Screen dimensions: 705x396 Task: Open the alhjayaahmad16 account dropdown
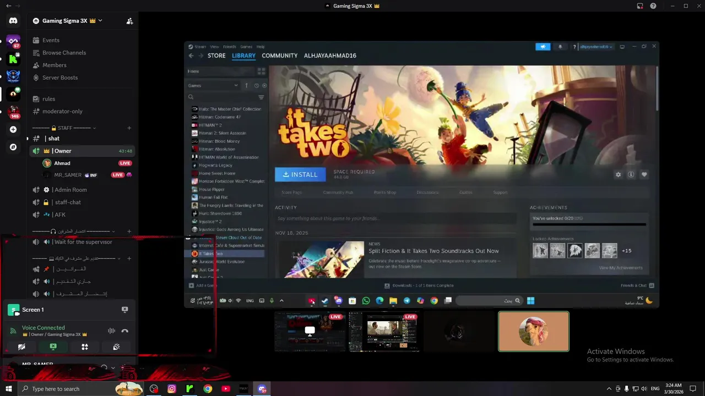595,47
